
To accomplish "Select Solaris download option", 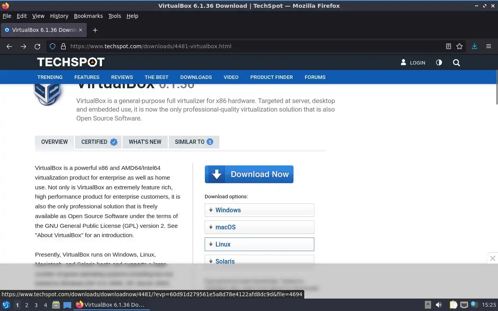I will [x=260, y=260].
